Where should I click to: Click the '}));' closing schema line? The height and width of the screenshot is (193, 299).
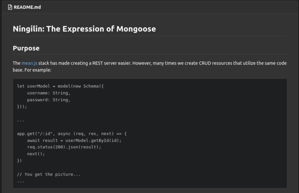22,107
